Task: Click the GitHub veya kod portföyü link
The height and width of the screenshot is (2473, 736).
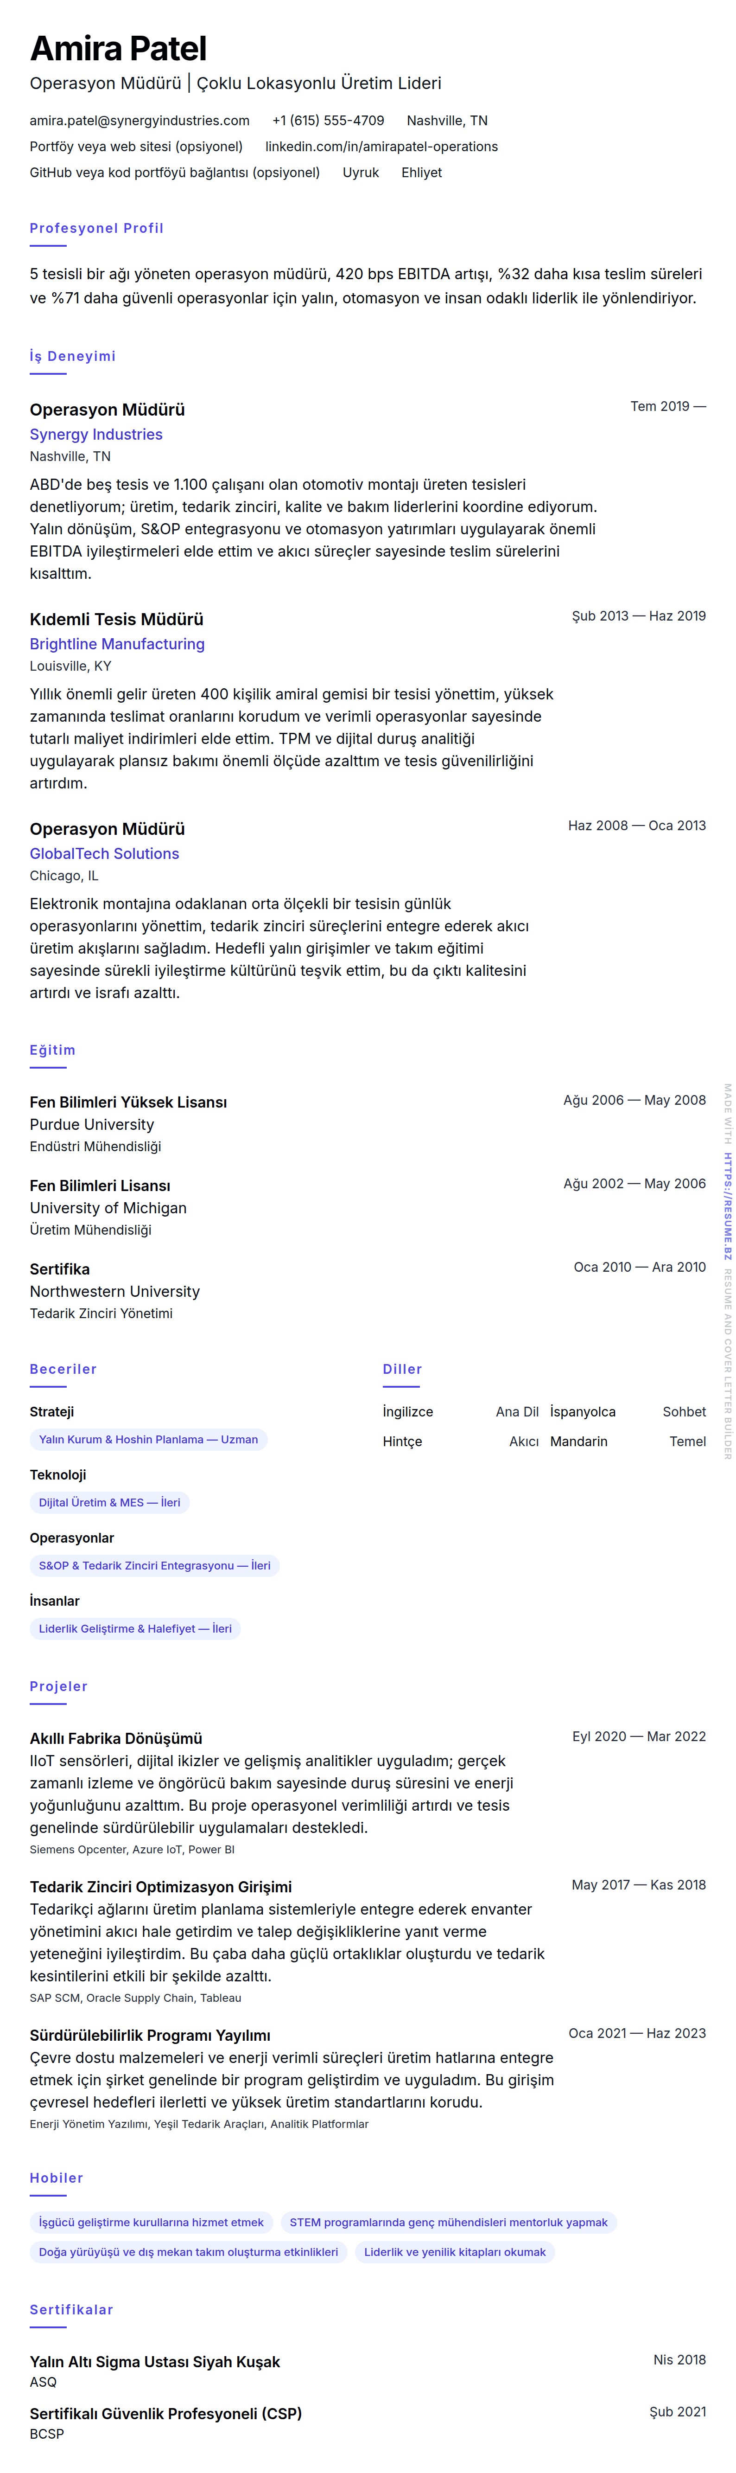Action: tap(175, 173)
